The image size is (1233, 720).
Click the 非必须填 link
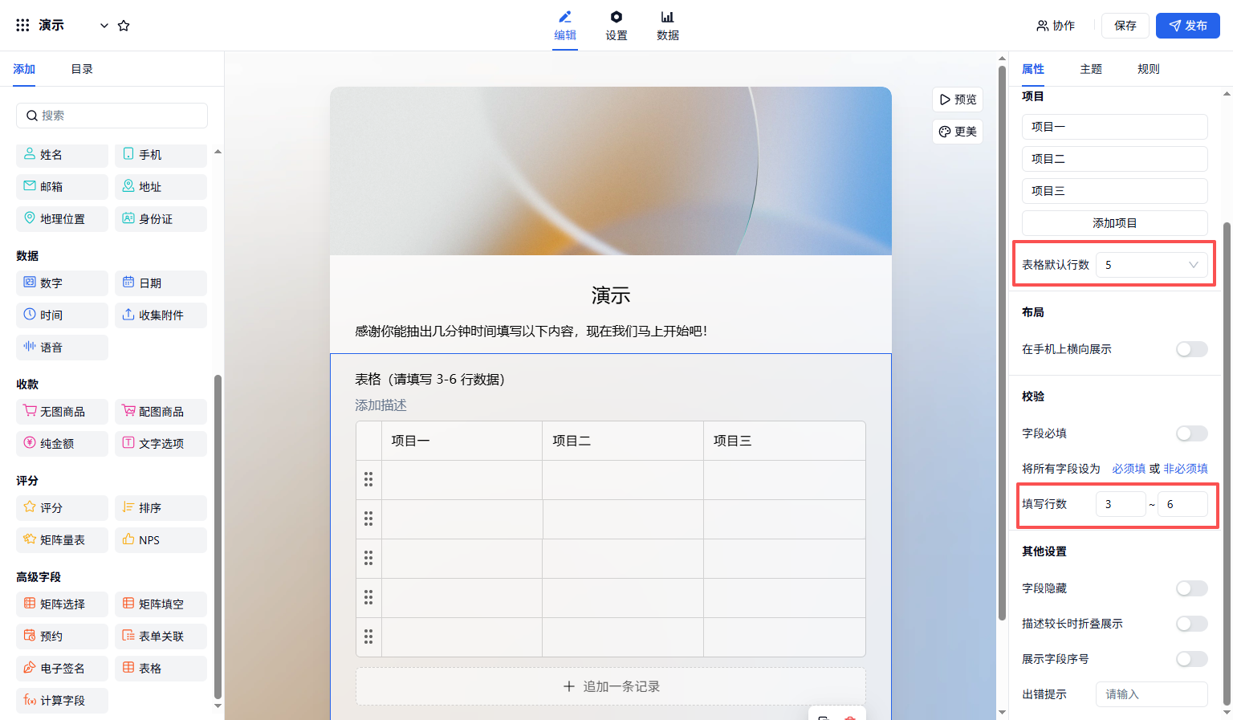pyautogui.click(x=1186, y=469)
